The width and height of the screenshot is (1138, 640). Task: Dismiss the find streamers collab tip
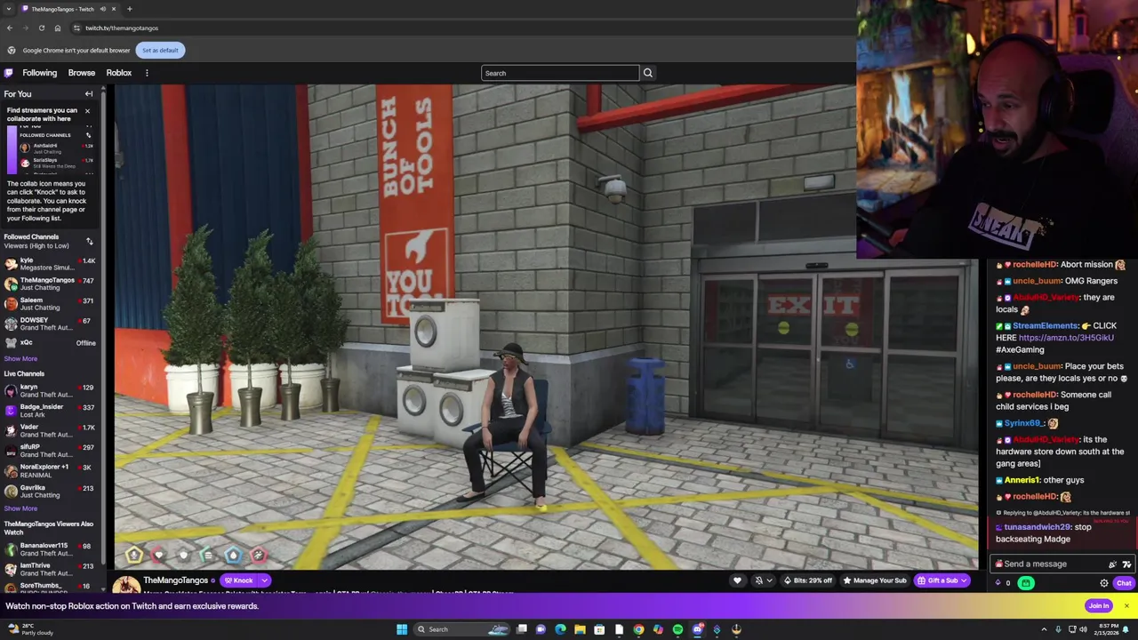tap(87, 110)
